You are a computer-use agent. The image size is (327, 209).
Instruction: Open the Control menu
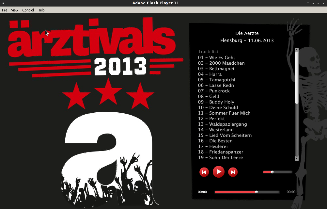(x=28, y=10)
